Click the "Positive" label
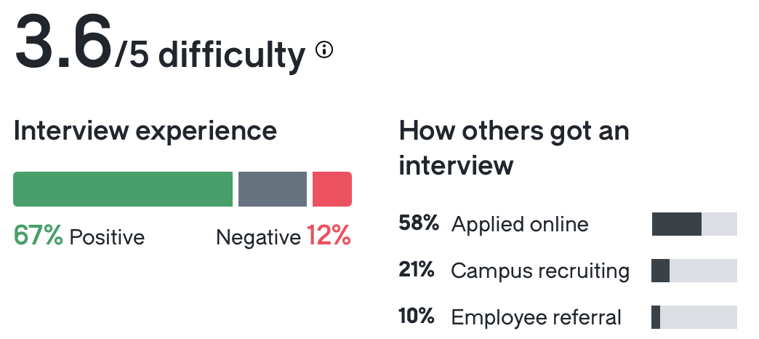Image resolution: width=759 pixels, height=339 pixels. point(107,237)
